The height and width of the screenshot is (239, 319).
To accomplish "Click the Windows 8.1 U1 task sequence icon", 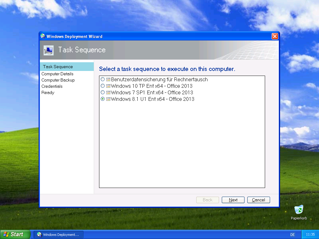I will pos(108,99).
